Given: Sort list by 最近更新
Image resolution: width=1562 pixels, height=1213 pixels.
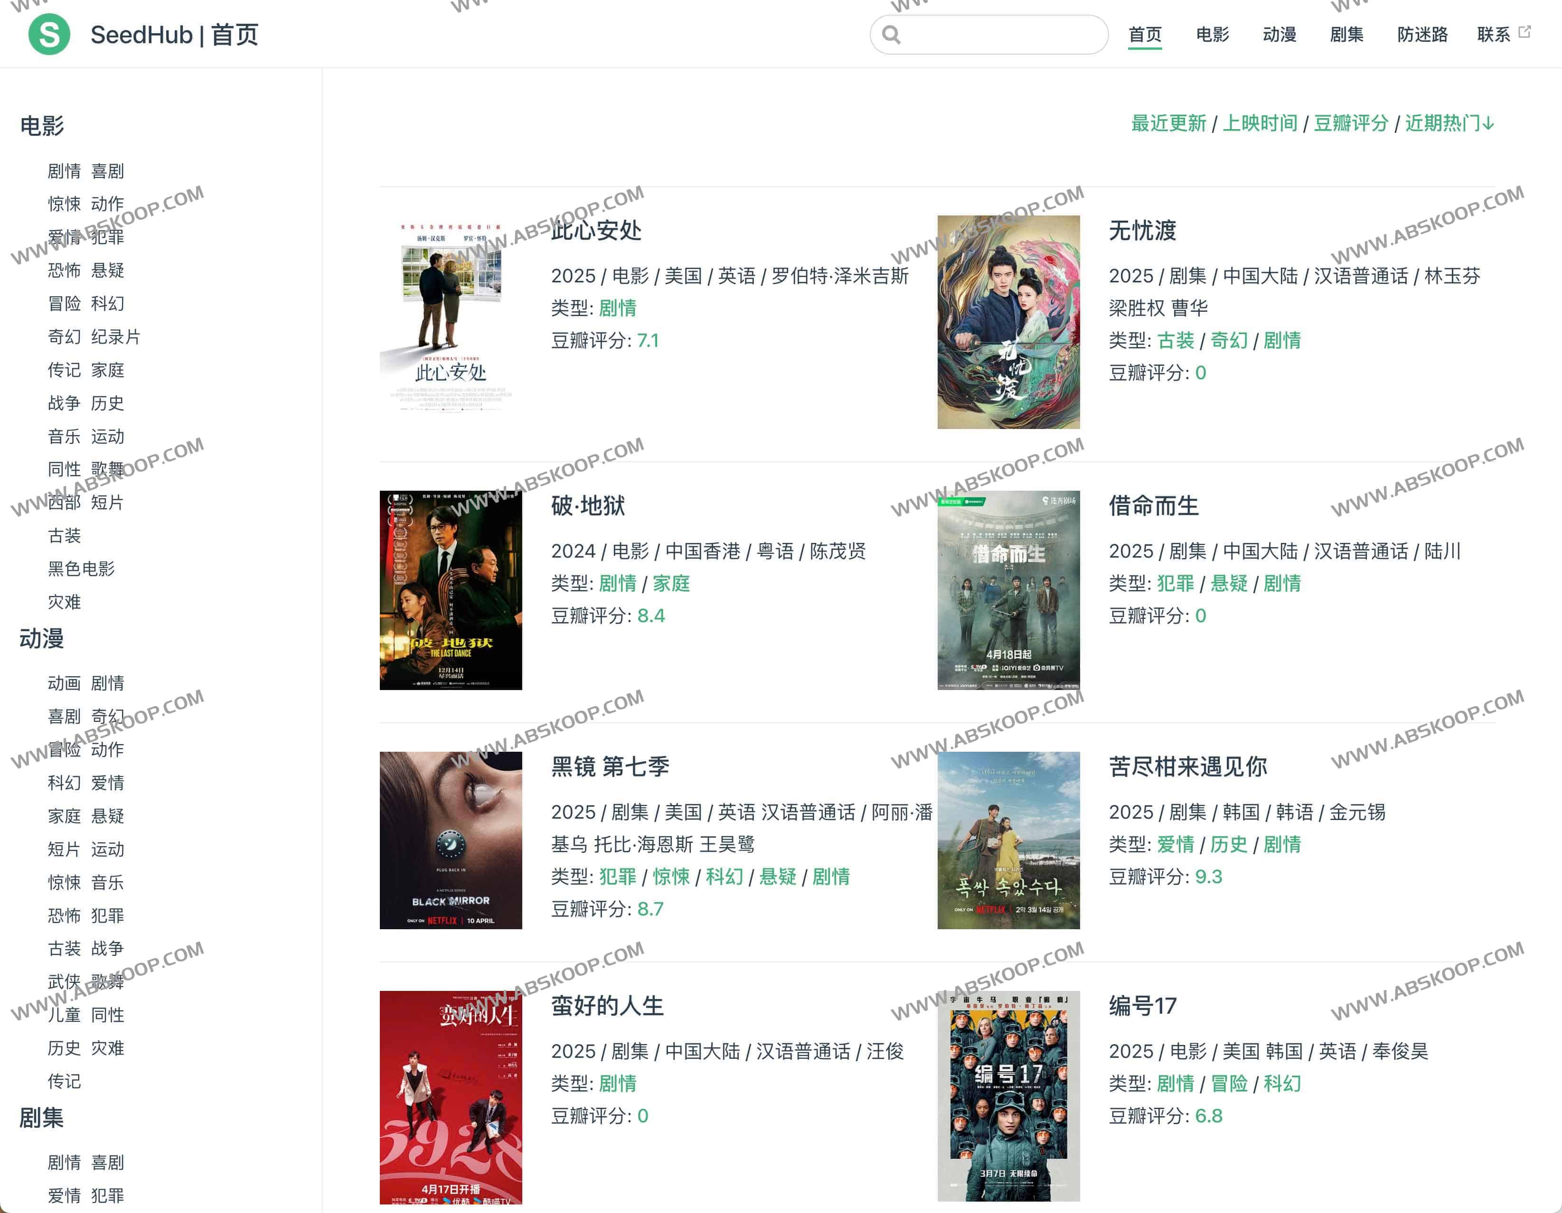Looking at the screenshot, I should 1168,123.
